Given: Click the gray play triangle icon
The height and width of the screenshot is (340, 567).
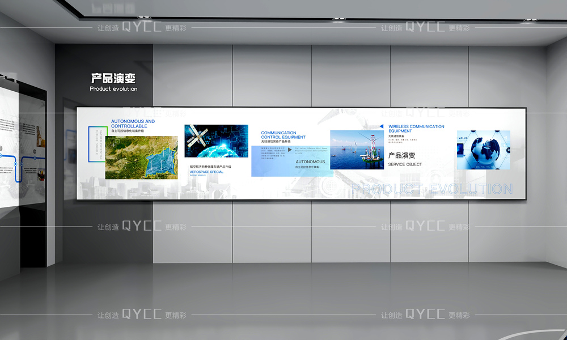Looking at the screenshot, I should pyautogui.click(x=290, y=150).
